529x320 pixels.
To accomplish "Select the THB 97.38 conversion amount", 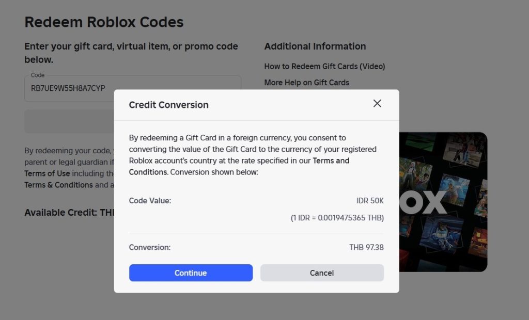I will 366,247.
